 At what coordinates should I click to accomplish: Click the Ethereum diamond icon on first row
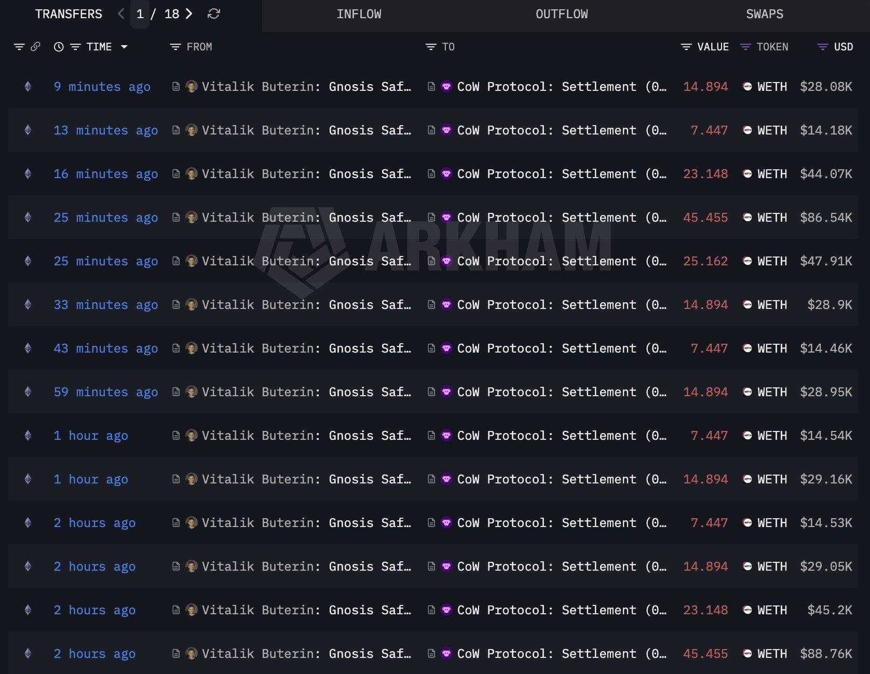28,87
